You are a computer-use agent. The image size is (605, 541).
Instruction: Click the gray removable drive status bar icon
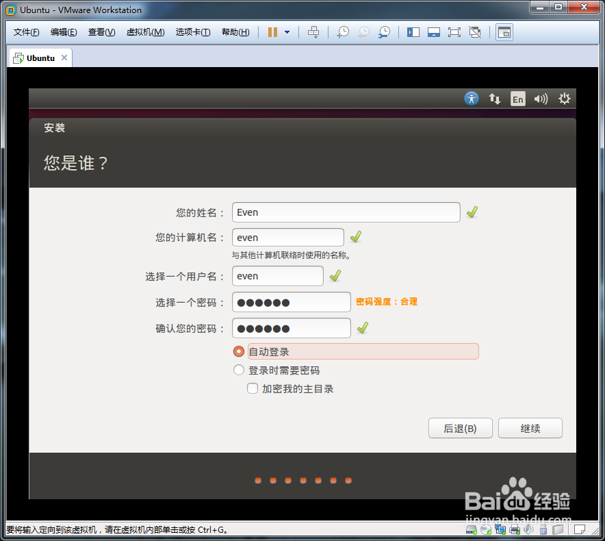point(558,530)
